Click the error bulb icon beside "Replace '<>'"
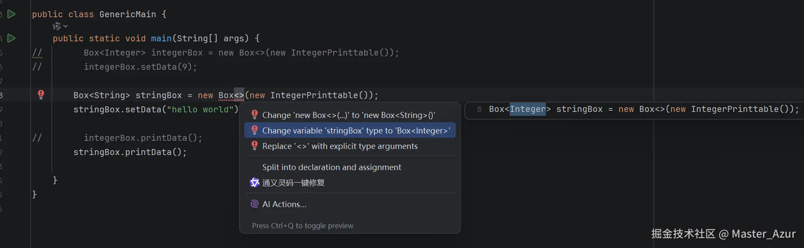Viewport: 804px width, 248px height. coord(255,146)
